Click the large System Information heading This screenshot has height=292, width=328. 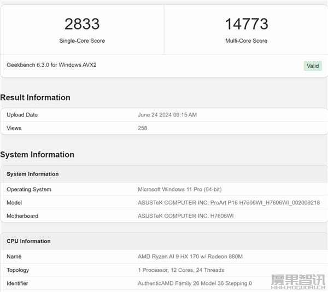click(x=37, y=155)
